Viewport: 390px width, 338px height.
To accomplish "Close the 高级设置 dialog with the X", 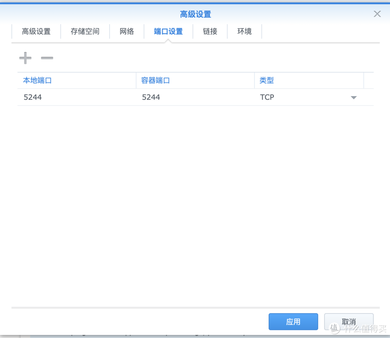I will tap(377, 14).
